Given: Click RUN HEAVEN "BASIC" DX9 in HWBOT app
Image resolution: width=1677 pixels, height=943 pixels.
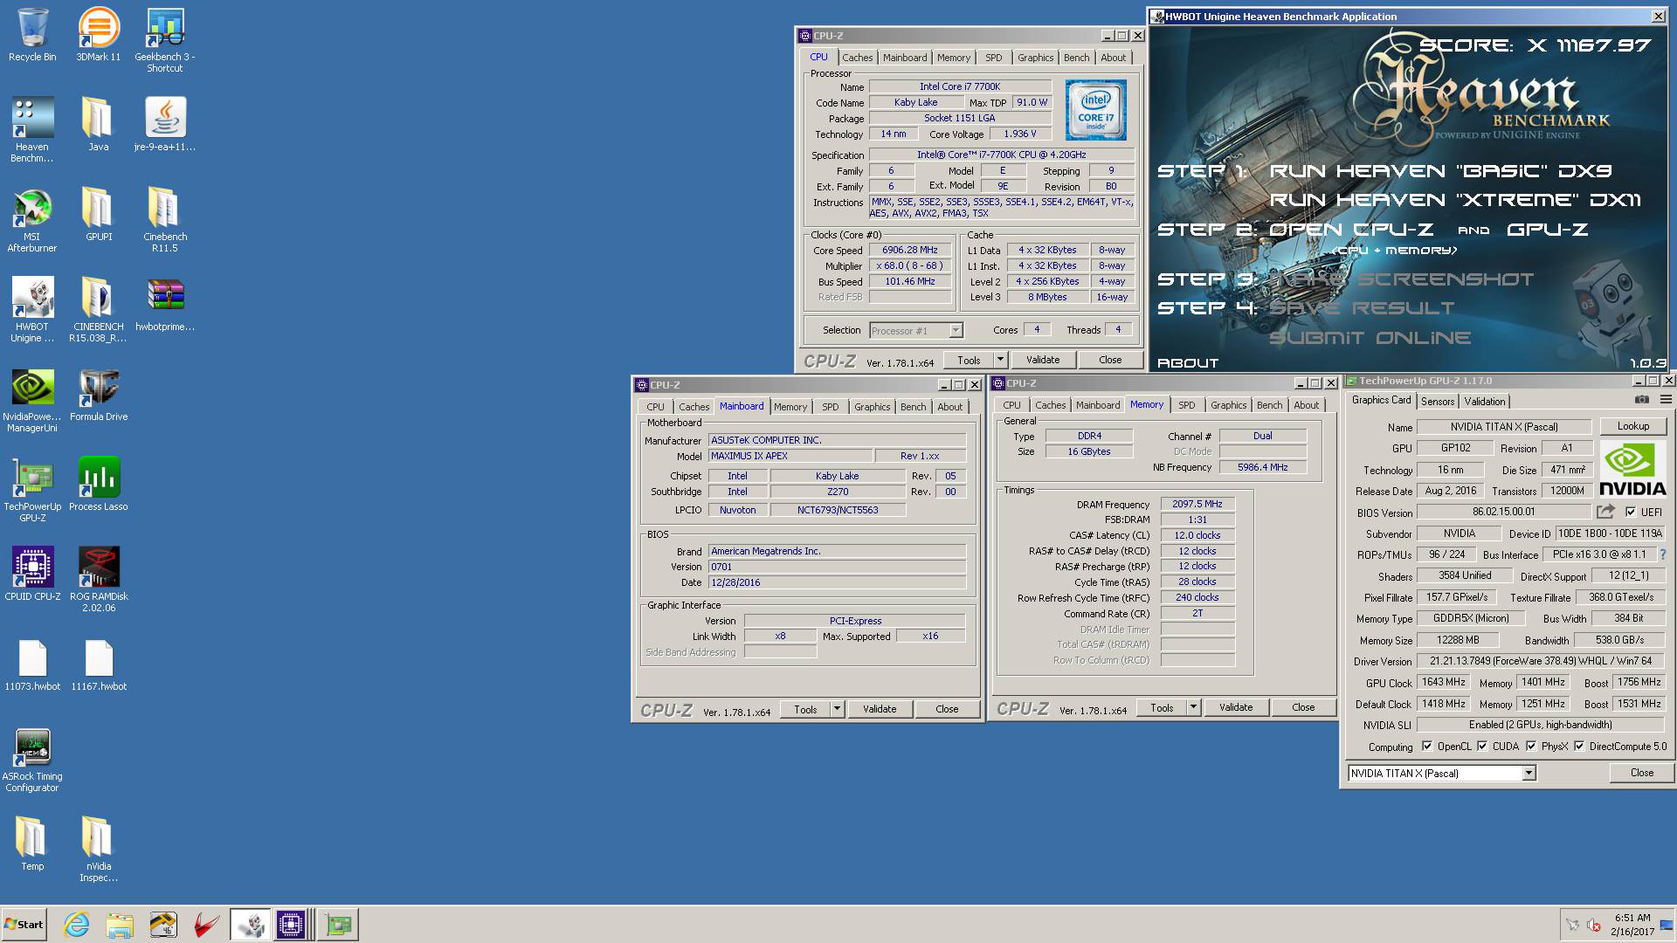Looking at the screenshot, I should coord(1441,171).
